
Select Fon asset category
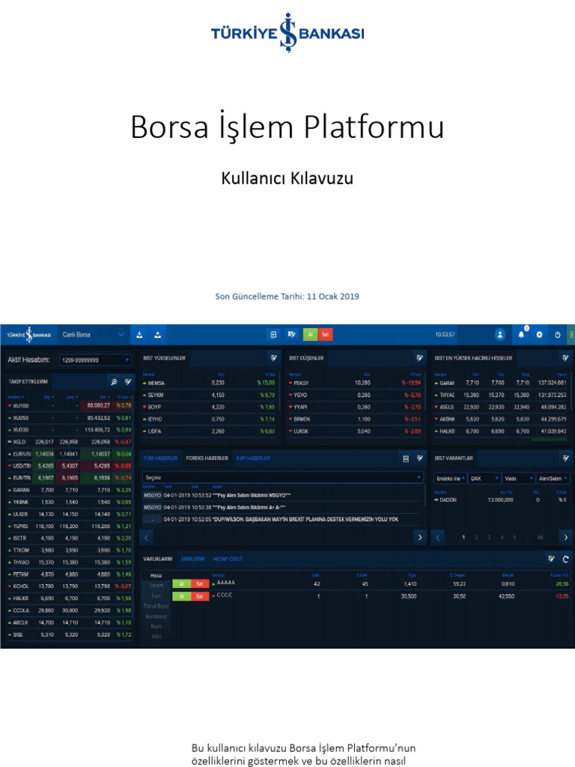pos(156,595)
